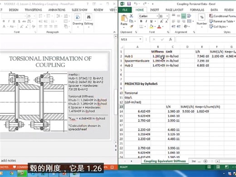Apply middle align in Excel alignment group

pos(178,16)
